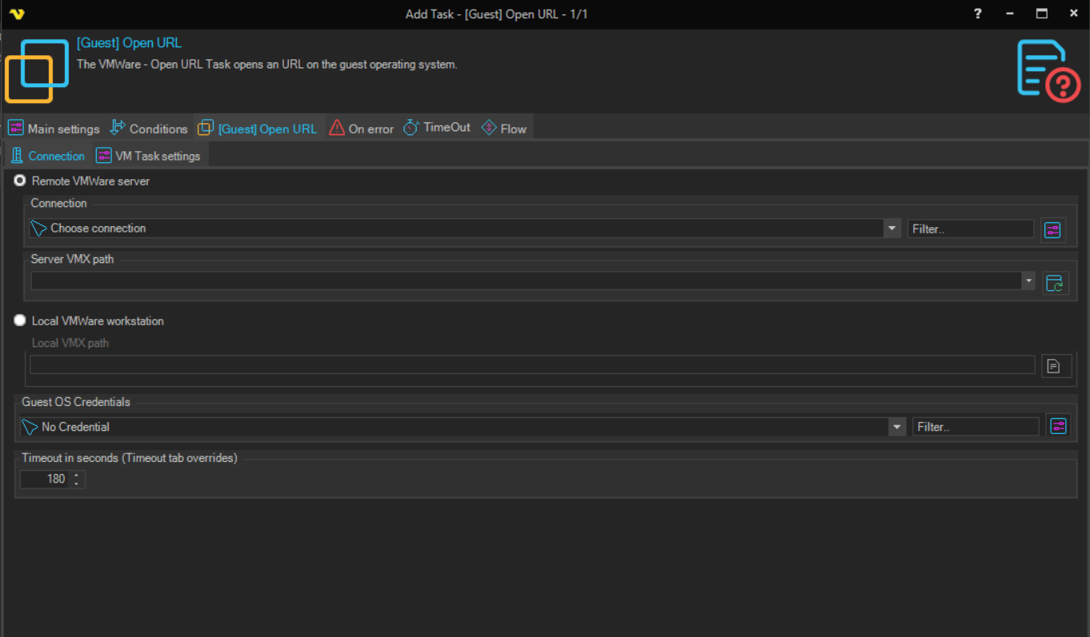Click the credentials Filter text box
The image size is (1090, 637).
point(975,428)
